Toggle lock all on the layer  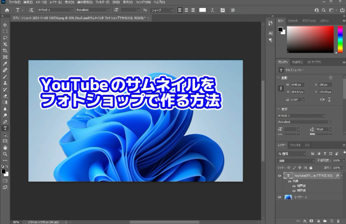coord(311,168)
